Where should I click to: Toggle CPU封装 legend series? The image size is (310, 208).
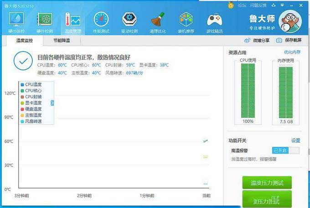pos(31,97)
